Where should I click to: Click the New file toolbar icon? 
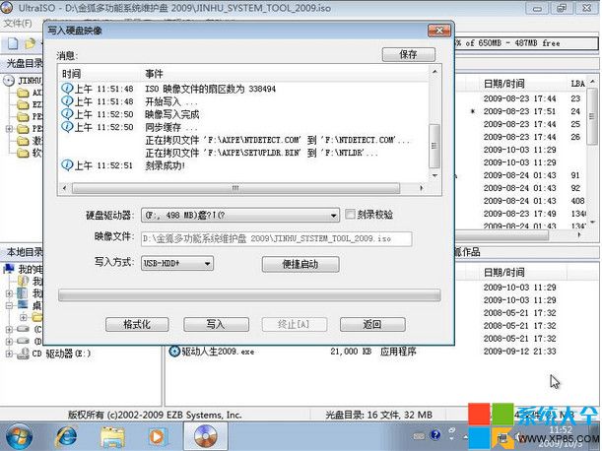pyautogui.click(x=13, y=43)
